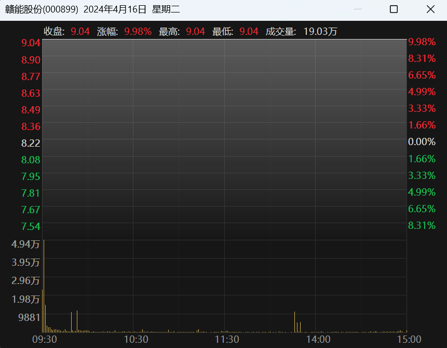This screenshot has width=447, height=348.
Task: Click price axis label 8.77
Action: (x=31, y=76)
